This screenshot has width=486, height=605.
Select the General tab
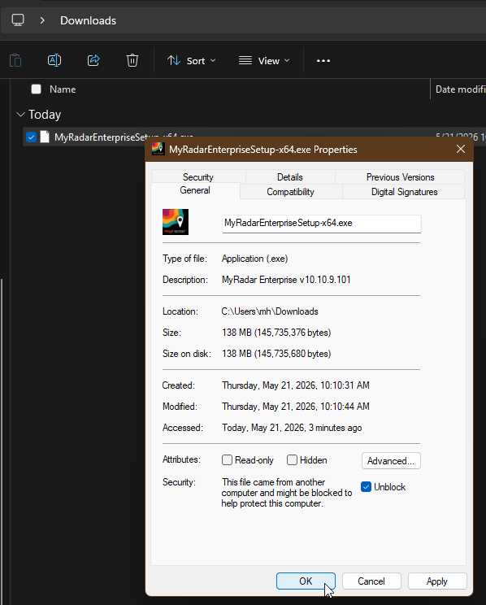195,190
